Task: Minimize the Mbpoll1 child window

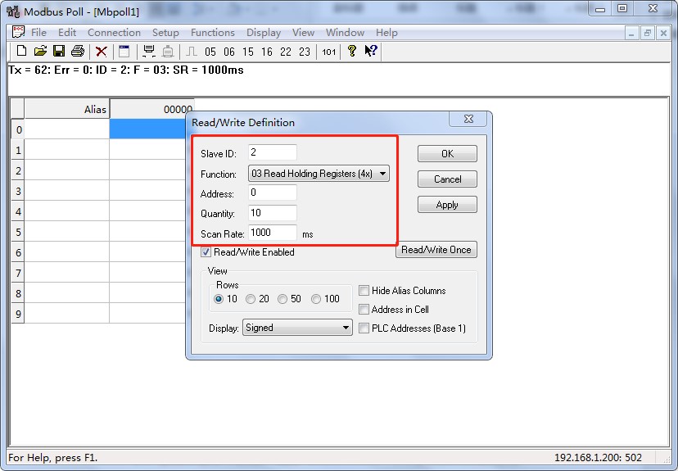Action: (631, 33)
